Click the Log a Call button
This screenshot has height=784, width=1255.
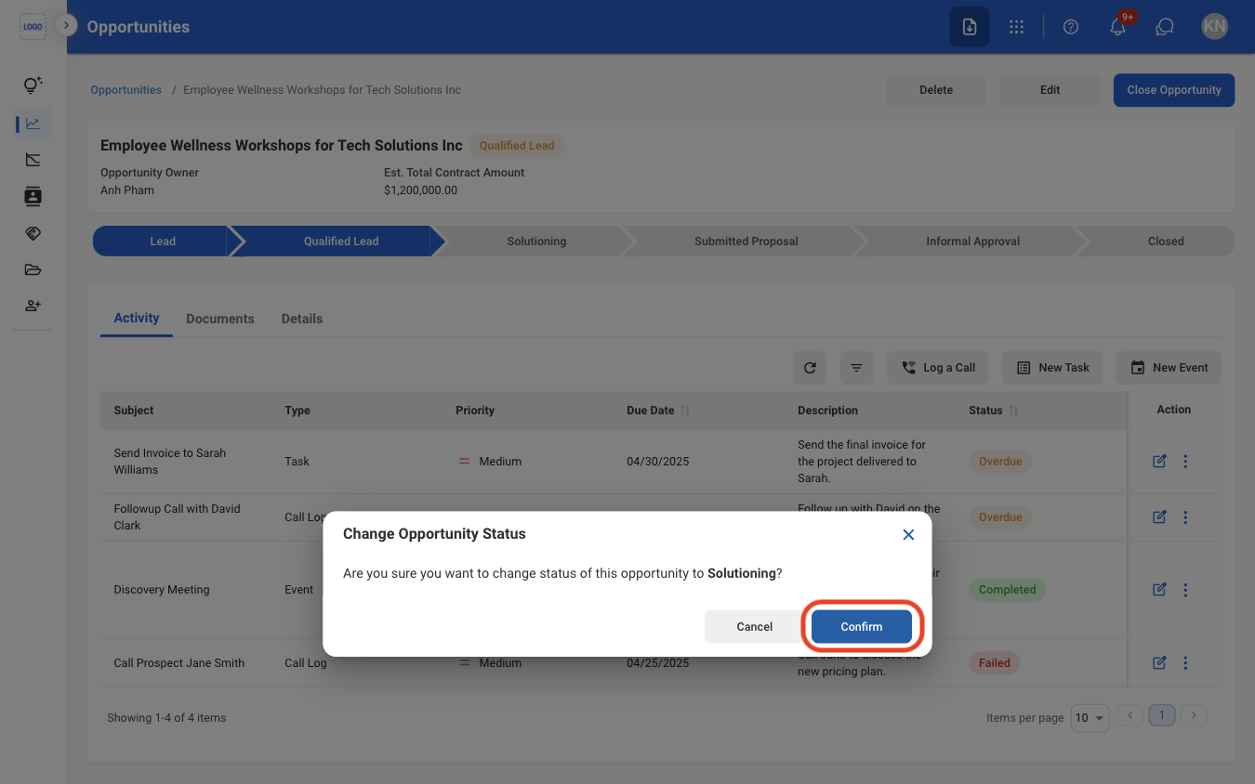937,368
